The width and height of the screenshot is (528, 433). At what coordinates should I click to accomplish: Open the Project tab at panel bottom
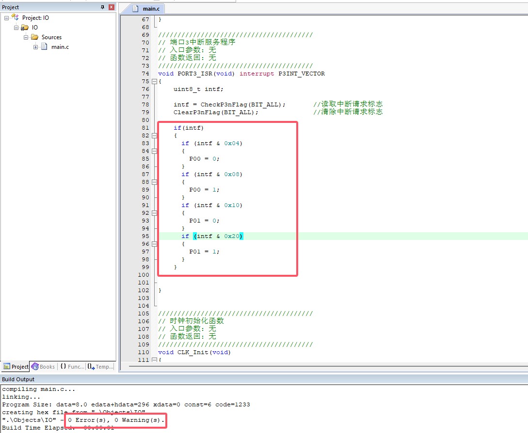click(16, 367)
